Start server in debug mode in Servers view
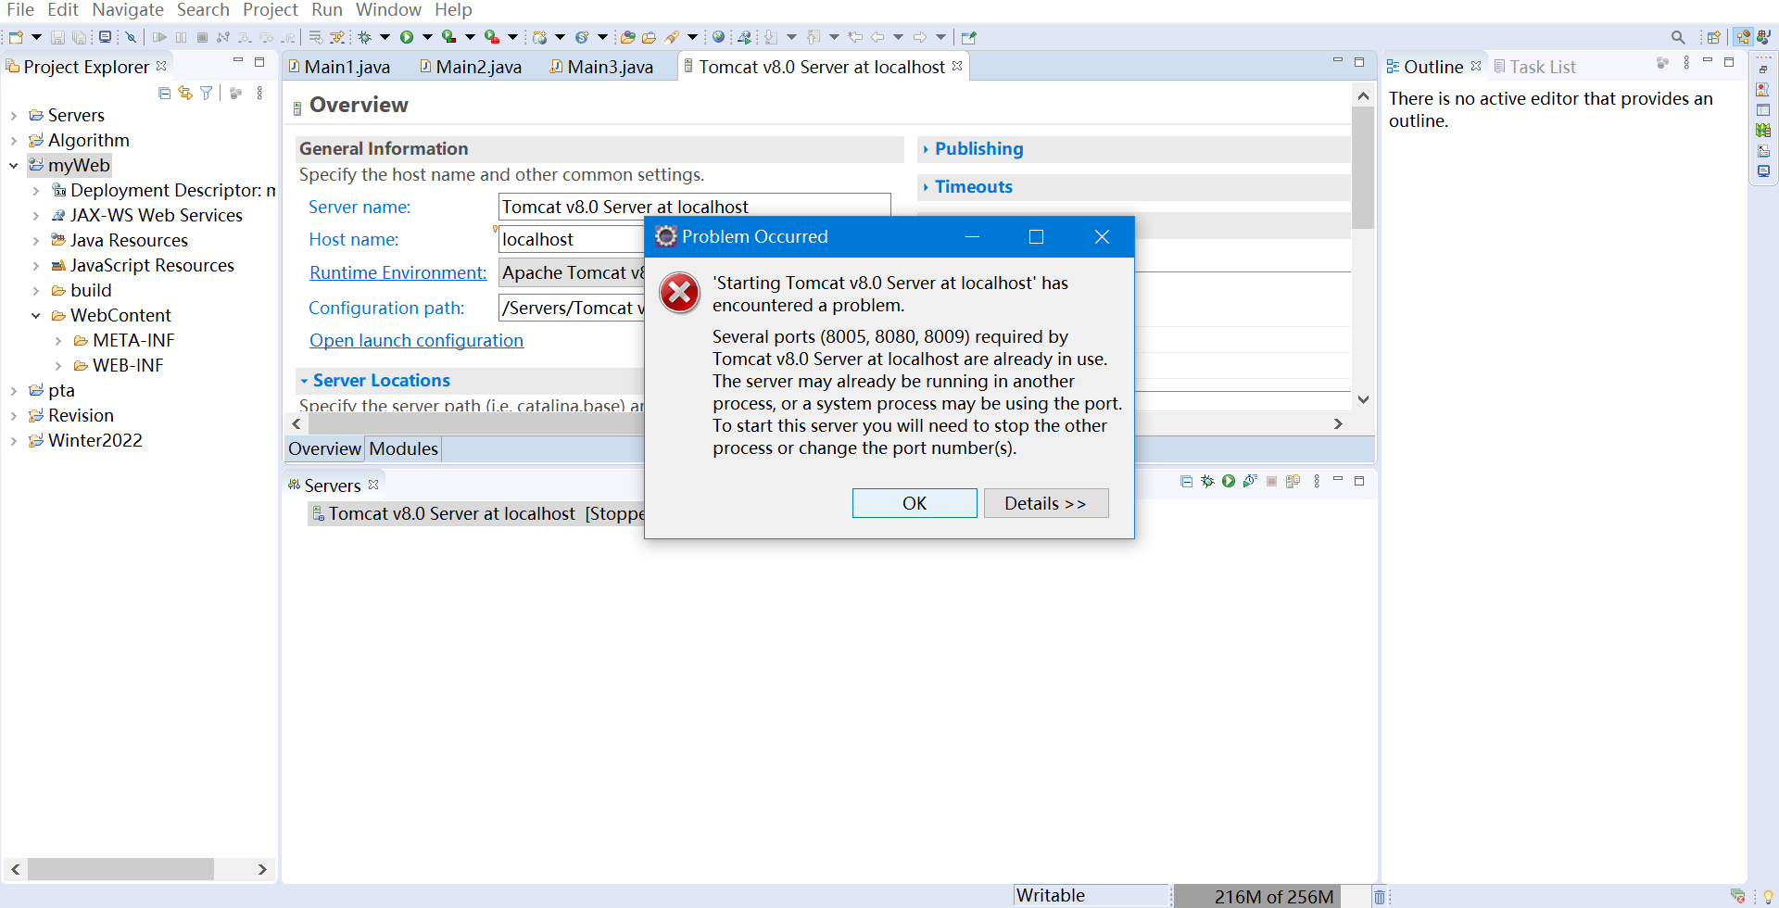 click(1207, 481)
